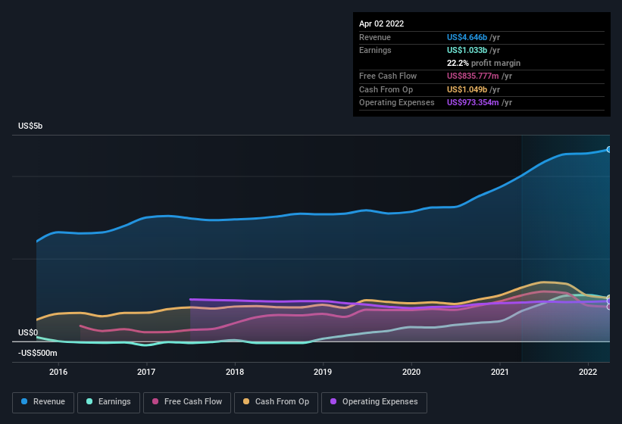
Task: Click the 2019 x-axis label
Action: point(323,372)
